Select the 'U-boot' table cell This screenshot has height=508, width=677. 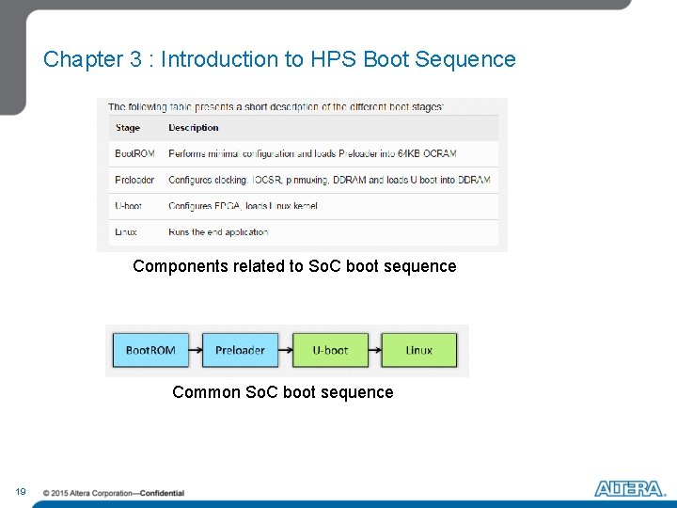(128, 206)
